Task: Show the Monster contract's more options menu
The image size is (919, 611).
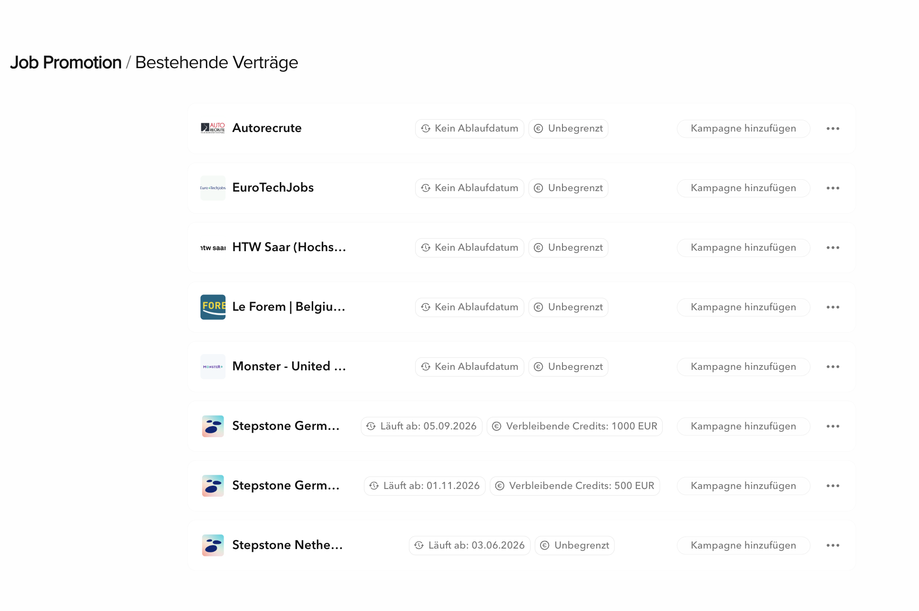Action: click(x=833, y=367)
